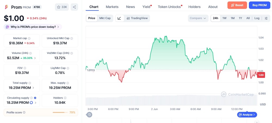
Task: Click the share icon next to watchlist
Action: point(74,7)
